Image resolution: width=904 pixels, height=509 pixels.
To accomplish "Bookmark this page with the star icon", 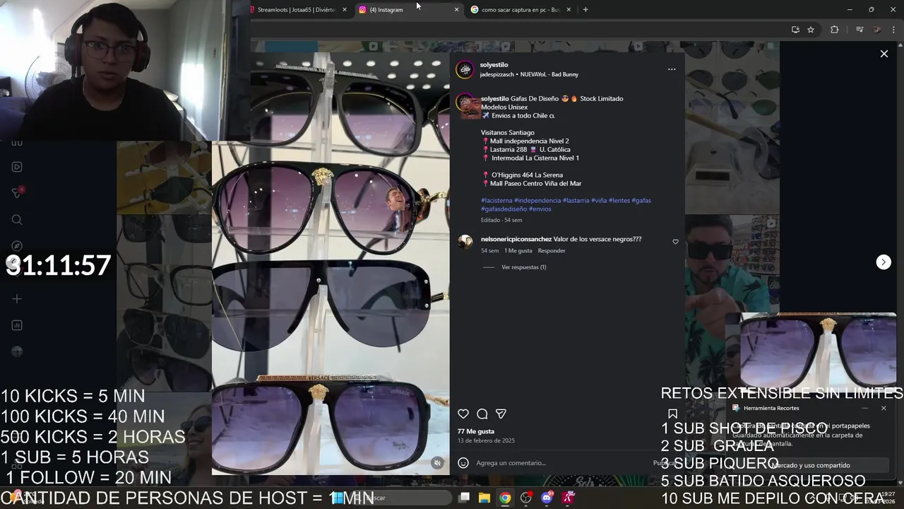I will pyautogui.click(x=811, y=30).
